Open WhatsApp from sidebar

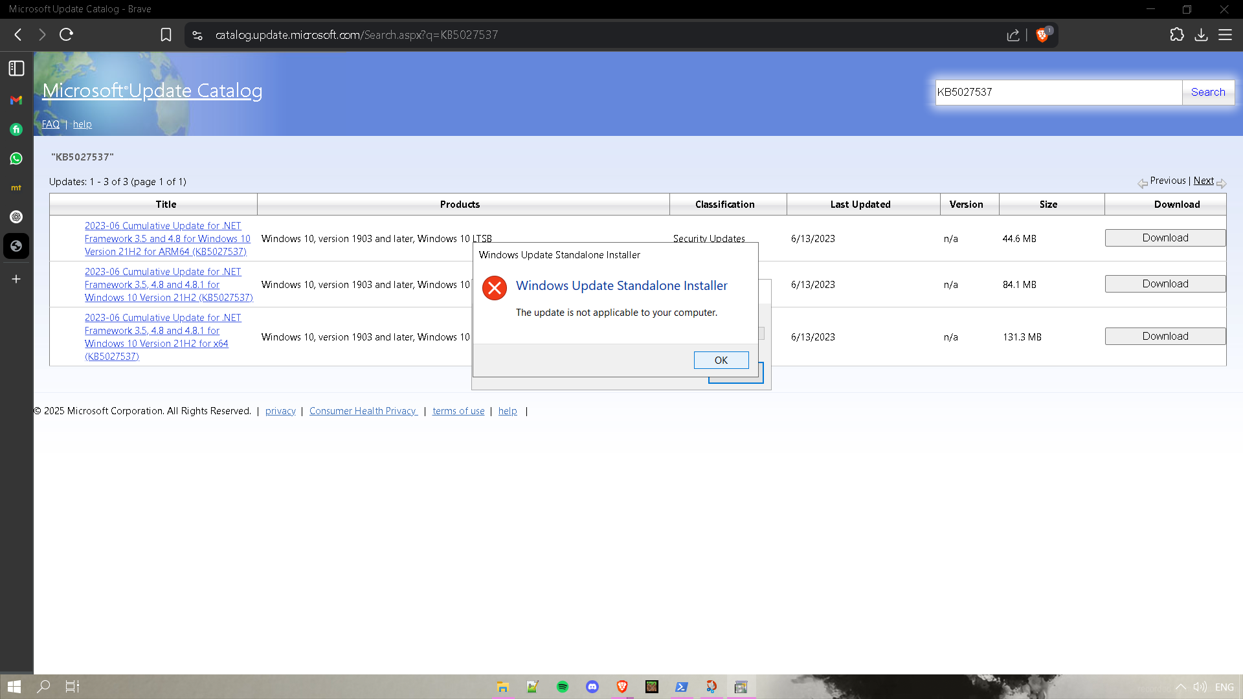pos(16,159)
